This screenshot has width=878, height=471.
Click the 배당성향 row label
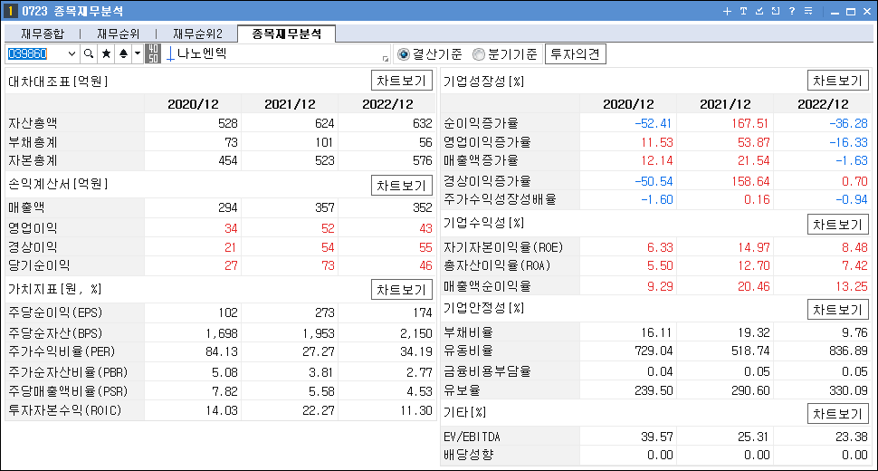pyautogui.click(x=468, y=456)
